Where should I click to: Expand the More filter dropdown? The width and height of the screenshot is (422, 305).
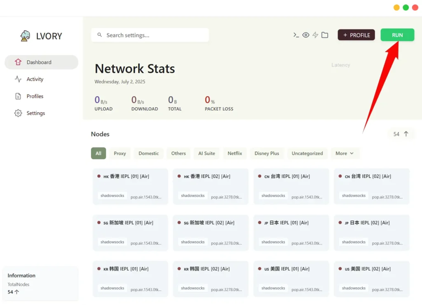click(345, 153)
